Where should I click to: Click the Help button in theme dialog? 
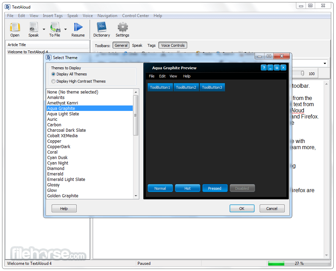[x=64, y=209]
